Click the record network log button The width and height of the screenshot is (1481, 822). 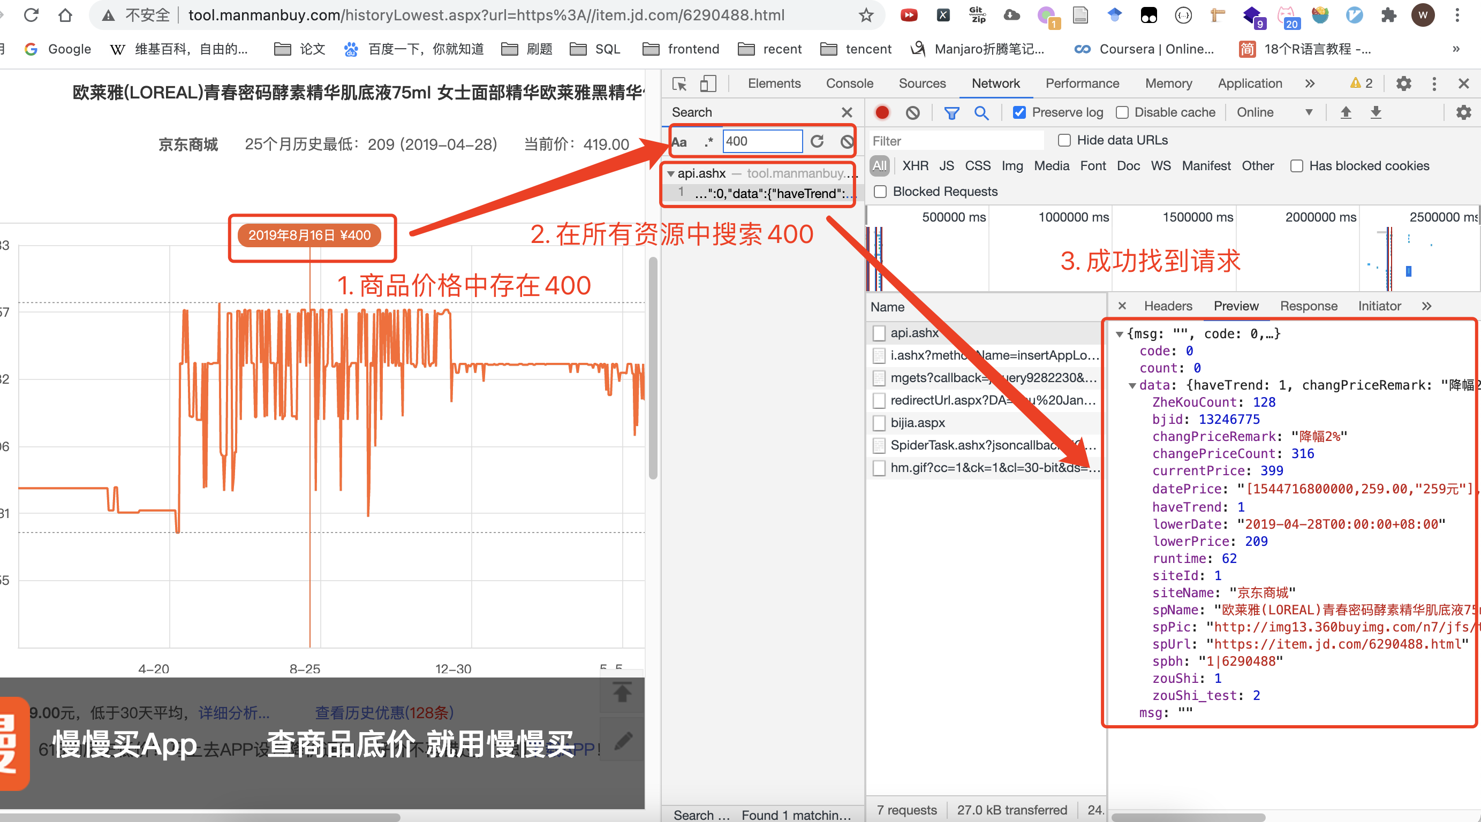(x=882, y=113)
